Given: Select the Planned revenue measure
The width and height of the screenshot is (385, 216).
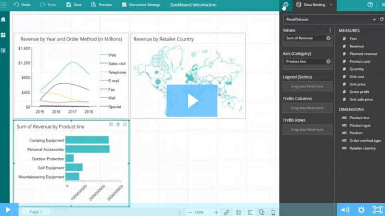Looking at the screenshot, I should (363, 54).
